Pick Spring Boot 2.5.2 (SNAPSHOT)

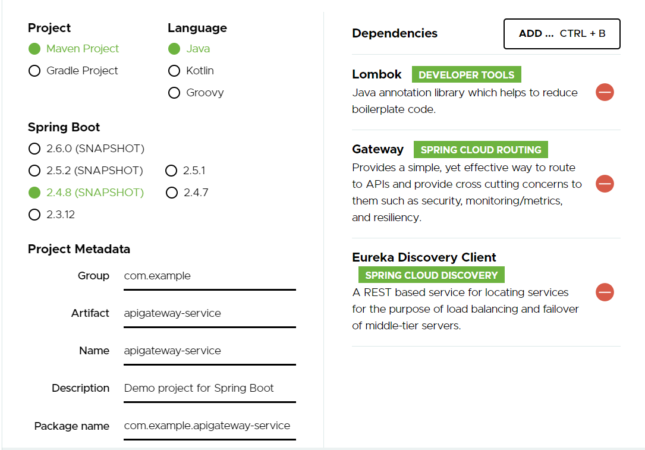click(34, 171)
